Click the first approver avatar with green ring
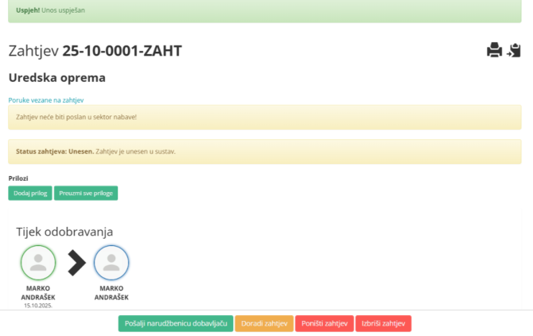The image size is (533, 336). (x=38, y=263)
